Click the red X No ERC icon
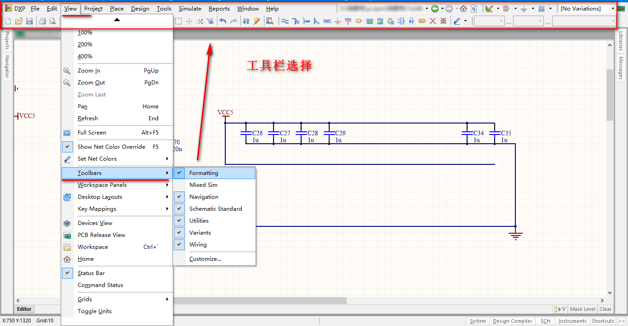 click(433, 21)
